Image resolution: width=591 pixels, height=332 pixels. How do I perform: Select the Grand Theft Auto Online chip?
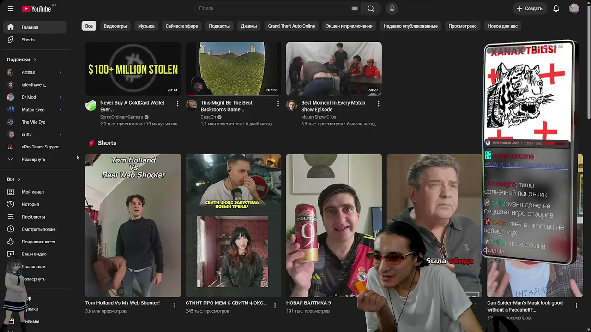(291, 26)
